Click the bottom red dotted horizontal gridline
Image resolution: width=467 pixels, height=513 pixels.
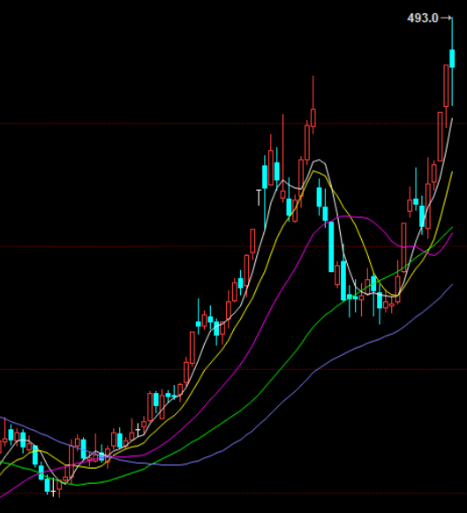pos(233,493)
